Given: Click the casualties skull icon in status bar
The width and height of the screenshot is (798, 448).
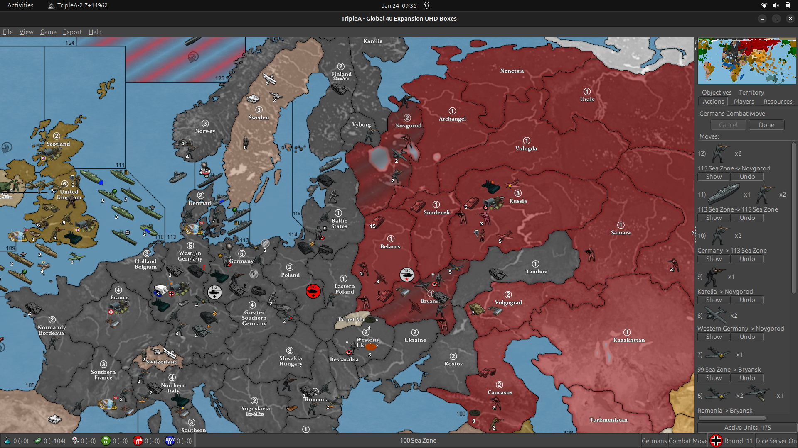Looking at the screenshot, I should coord(74,441).
